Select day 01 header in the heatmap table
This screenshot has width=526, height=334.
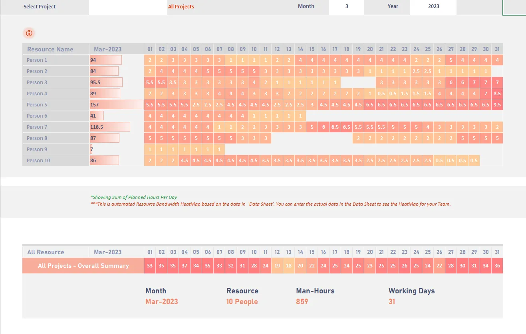coord(150,49)
